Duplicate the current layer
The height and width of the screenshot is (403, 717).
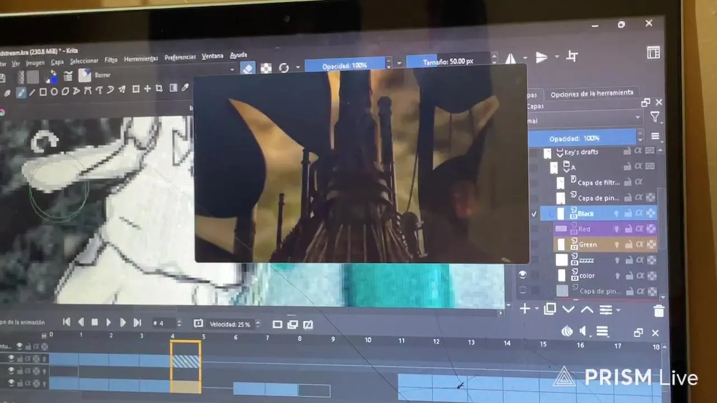(x=550, y=309)
